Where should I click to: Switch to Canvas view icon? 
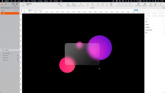tap(13, 4)
